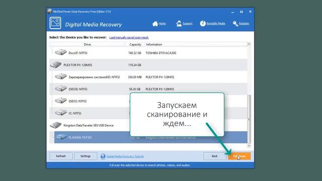This screenshot has height=181, width=322.
Task: Load a manually saved scan result
Action: coord(129,38)
